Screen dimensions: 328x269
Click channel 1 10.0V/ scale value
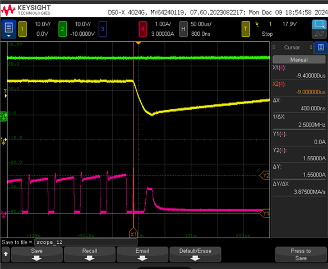(x=43, y=24)
